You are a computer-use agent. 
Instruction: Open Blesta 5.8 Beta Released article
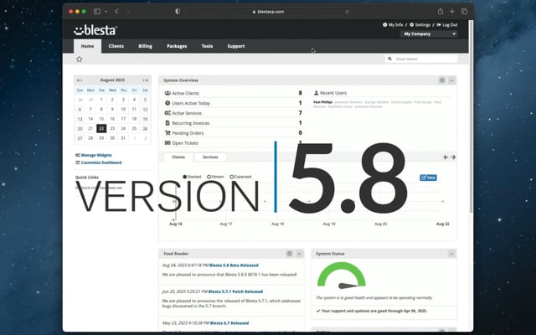tap(234, 265)
